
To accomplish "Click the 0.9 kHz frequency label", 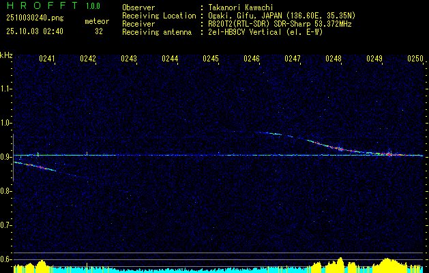I will [5, 157].
